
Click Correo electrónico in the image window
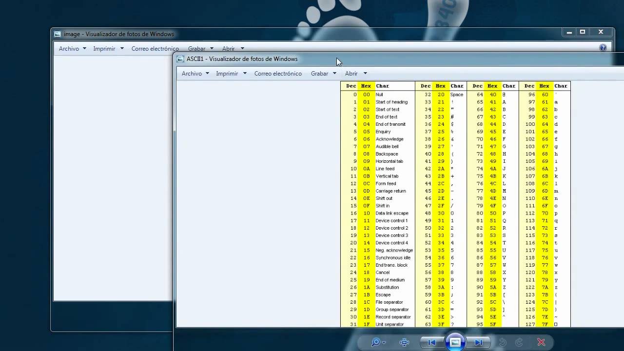click(x=155, y=49)
